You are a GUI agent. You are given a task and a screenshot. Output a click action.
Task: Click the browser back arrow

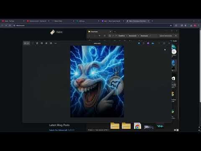2,26
